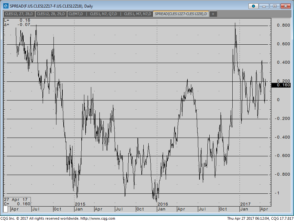Click the Jan label under 2017

click(244, 209)
